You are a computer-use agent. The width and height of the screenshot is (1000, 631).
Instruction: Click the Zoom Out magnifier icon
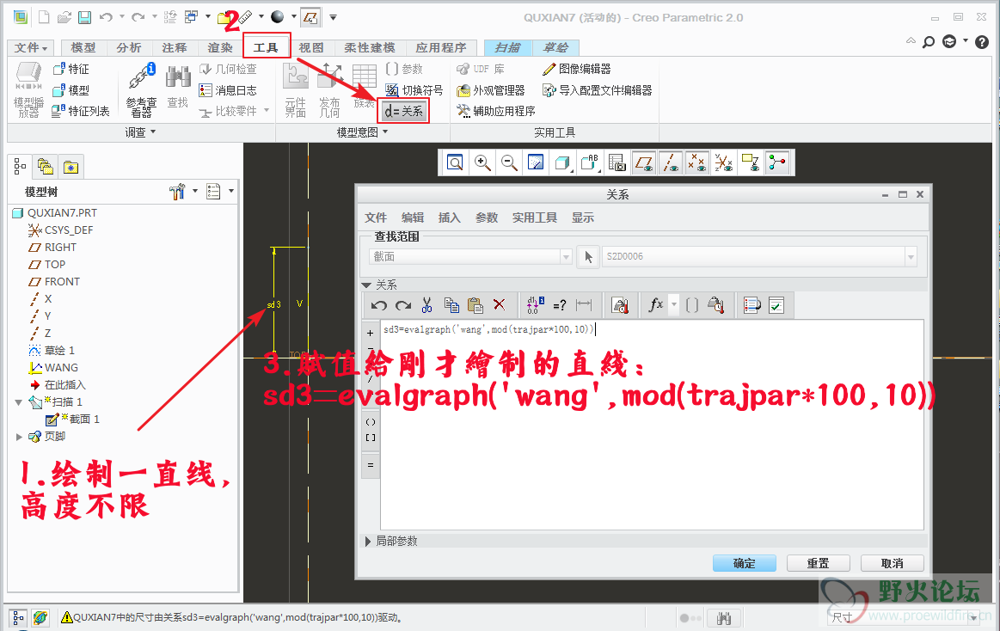point(509,162)
